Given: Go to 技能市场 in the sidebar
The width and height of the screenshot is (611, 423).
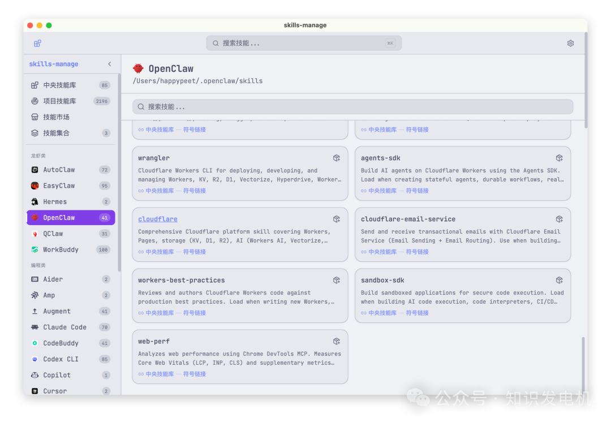Looking at the screenshot, I should point(71,117).
